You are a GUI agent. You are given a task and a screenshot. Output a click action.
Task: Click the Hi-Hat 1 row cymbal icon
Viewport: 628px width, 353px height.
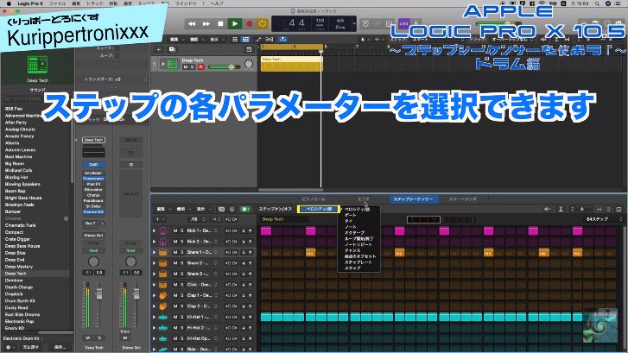[162, 317]
